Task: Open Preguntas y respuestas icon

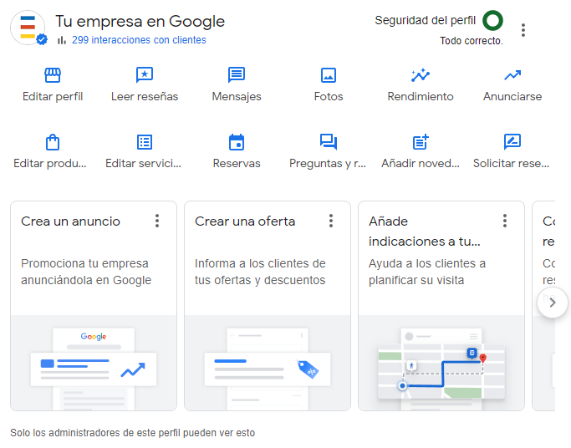Action: [328, 142]
